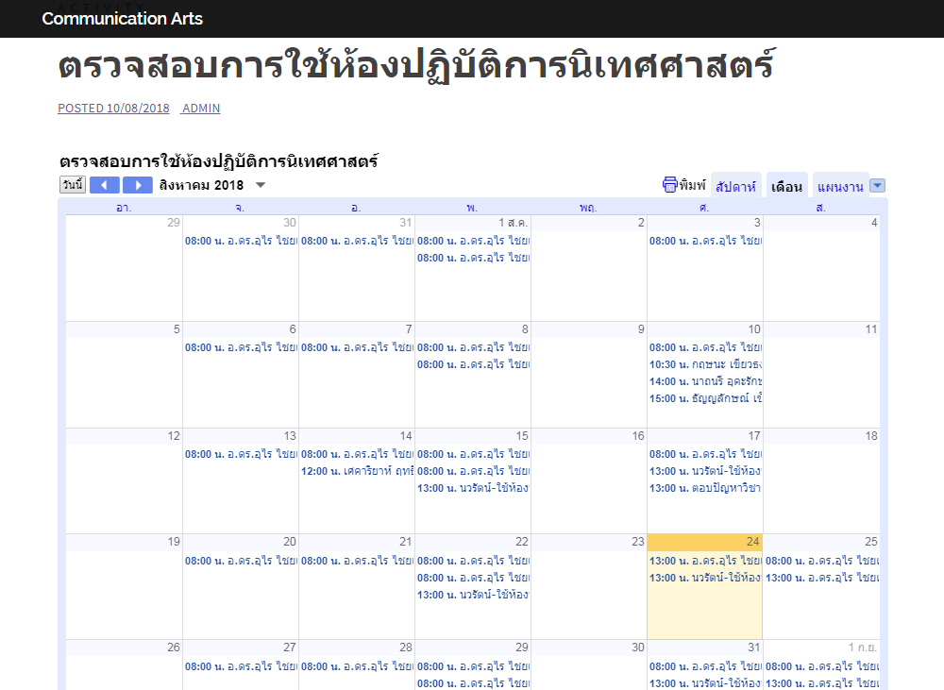
Task: Open 13:00 น. ตอบปัญหาวิชา event on August 17
Action: pos(705,488)
